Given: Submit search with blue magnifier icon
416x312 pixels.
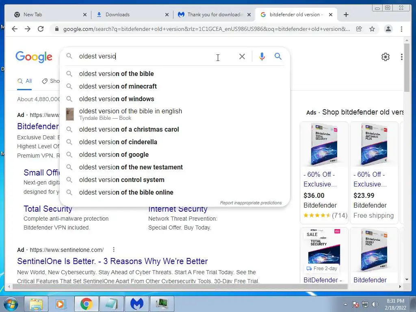Looking at the screenshot, I should click(x=278, y=56).
